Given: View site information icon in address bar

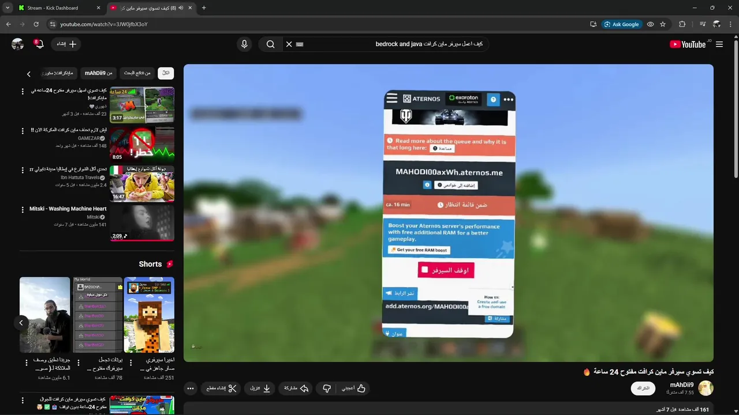Looking at the screenshot, I should click(52, 24).
